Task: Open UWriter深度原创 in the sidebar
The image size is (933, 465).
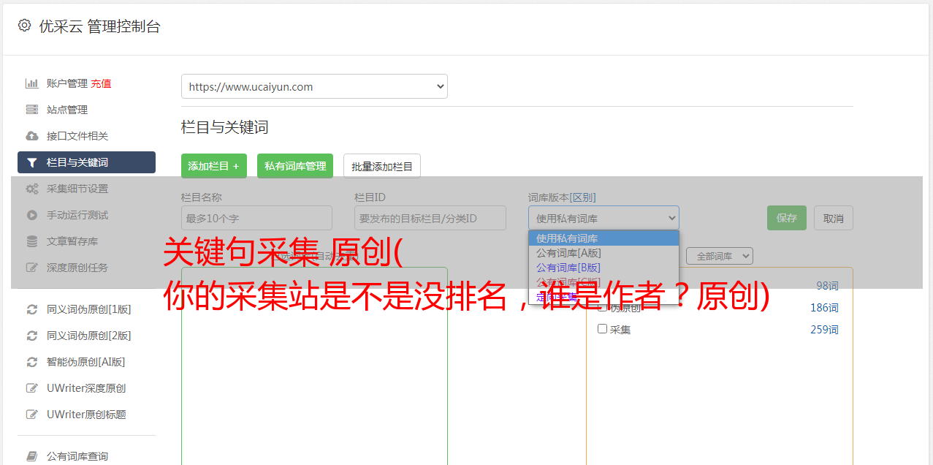Action: click(x=86, y=388)
